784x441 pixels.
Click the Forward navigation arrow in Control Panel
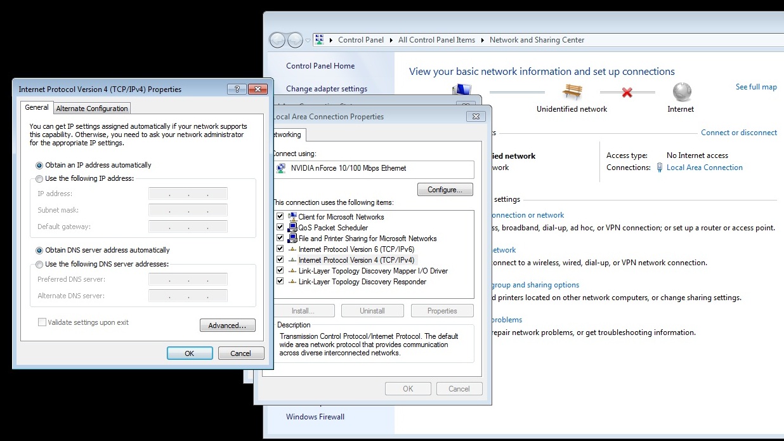pos(295,40)
